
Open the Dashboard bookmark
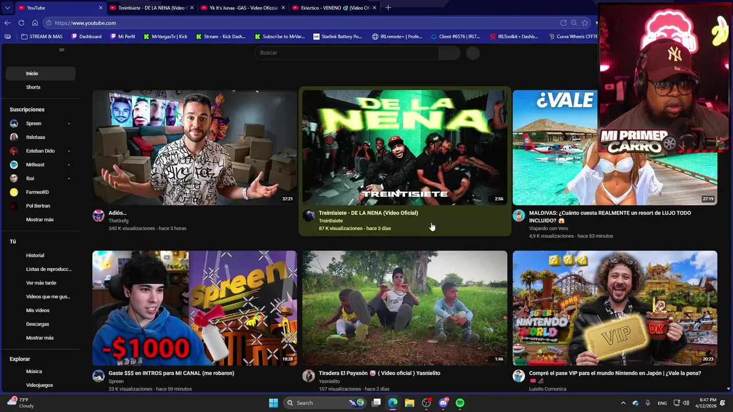pos(86,37)
